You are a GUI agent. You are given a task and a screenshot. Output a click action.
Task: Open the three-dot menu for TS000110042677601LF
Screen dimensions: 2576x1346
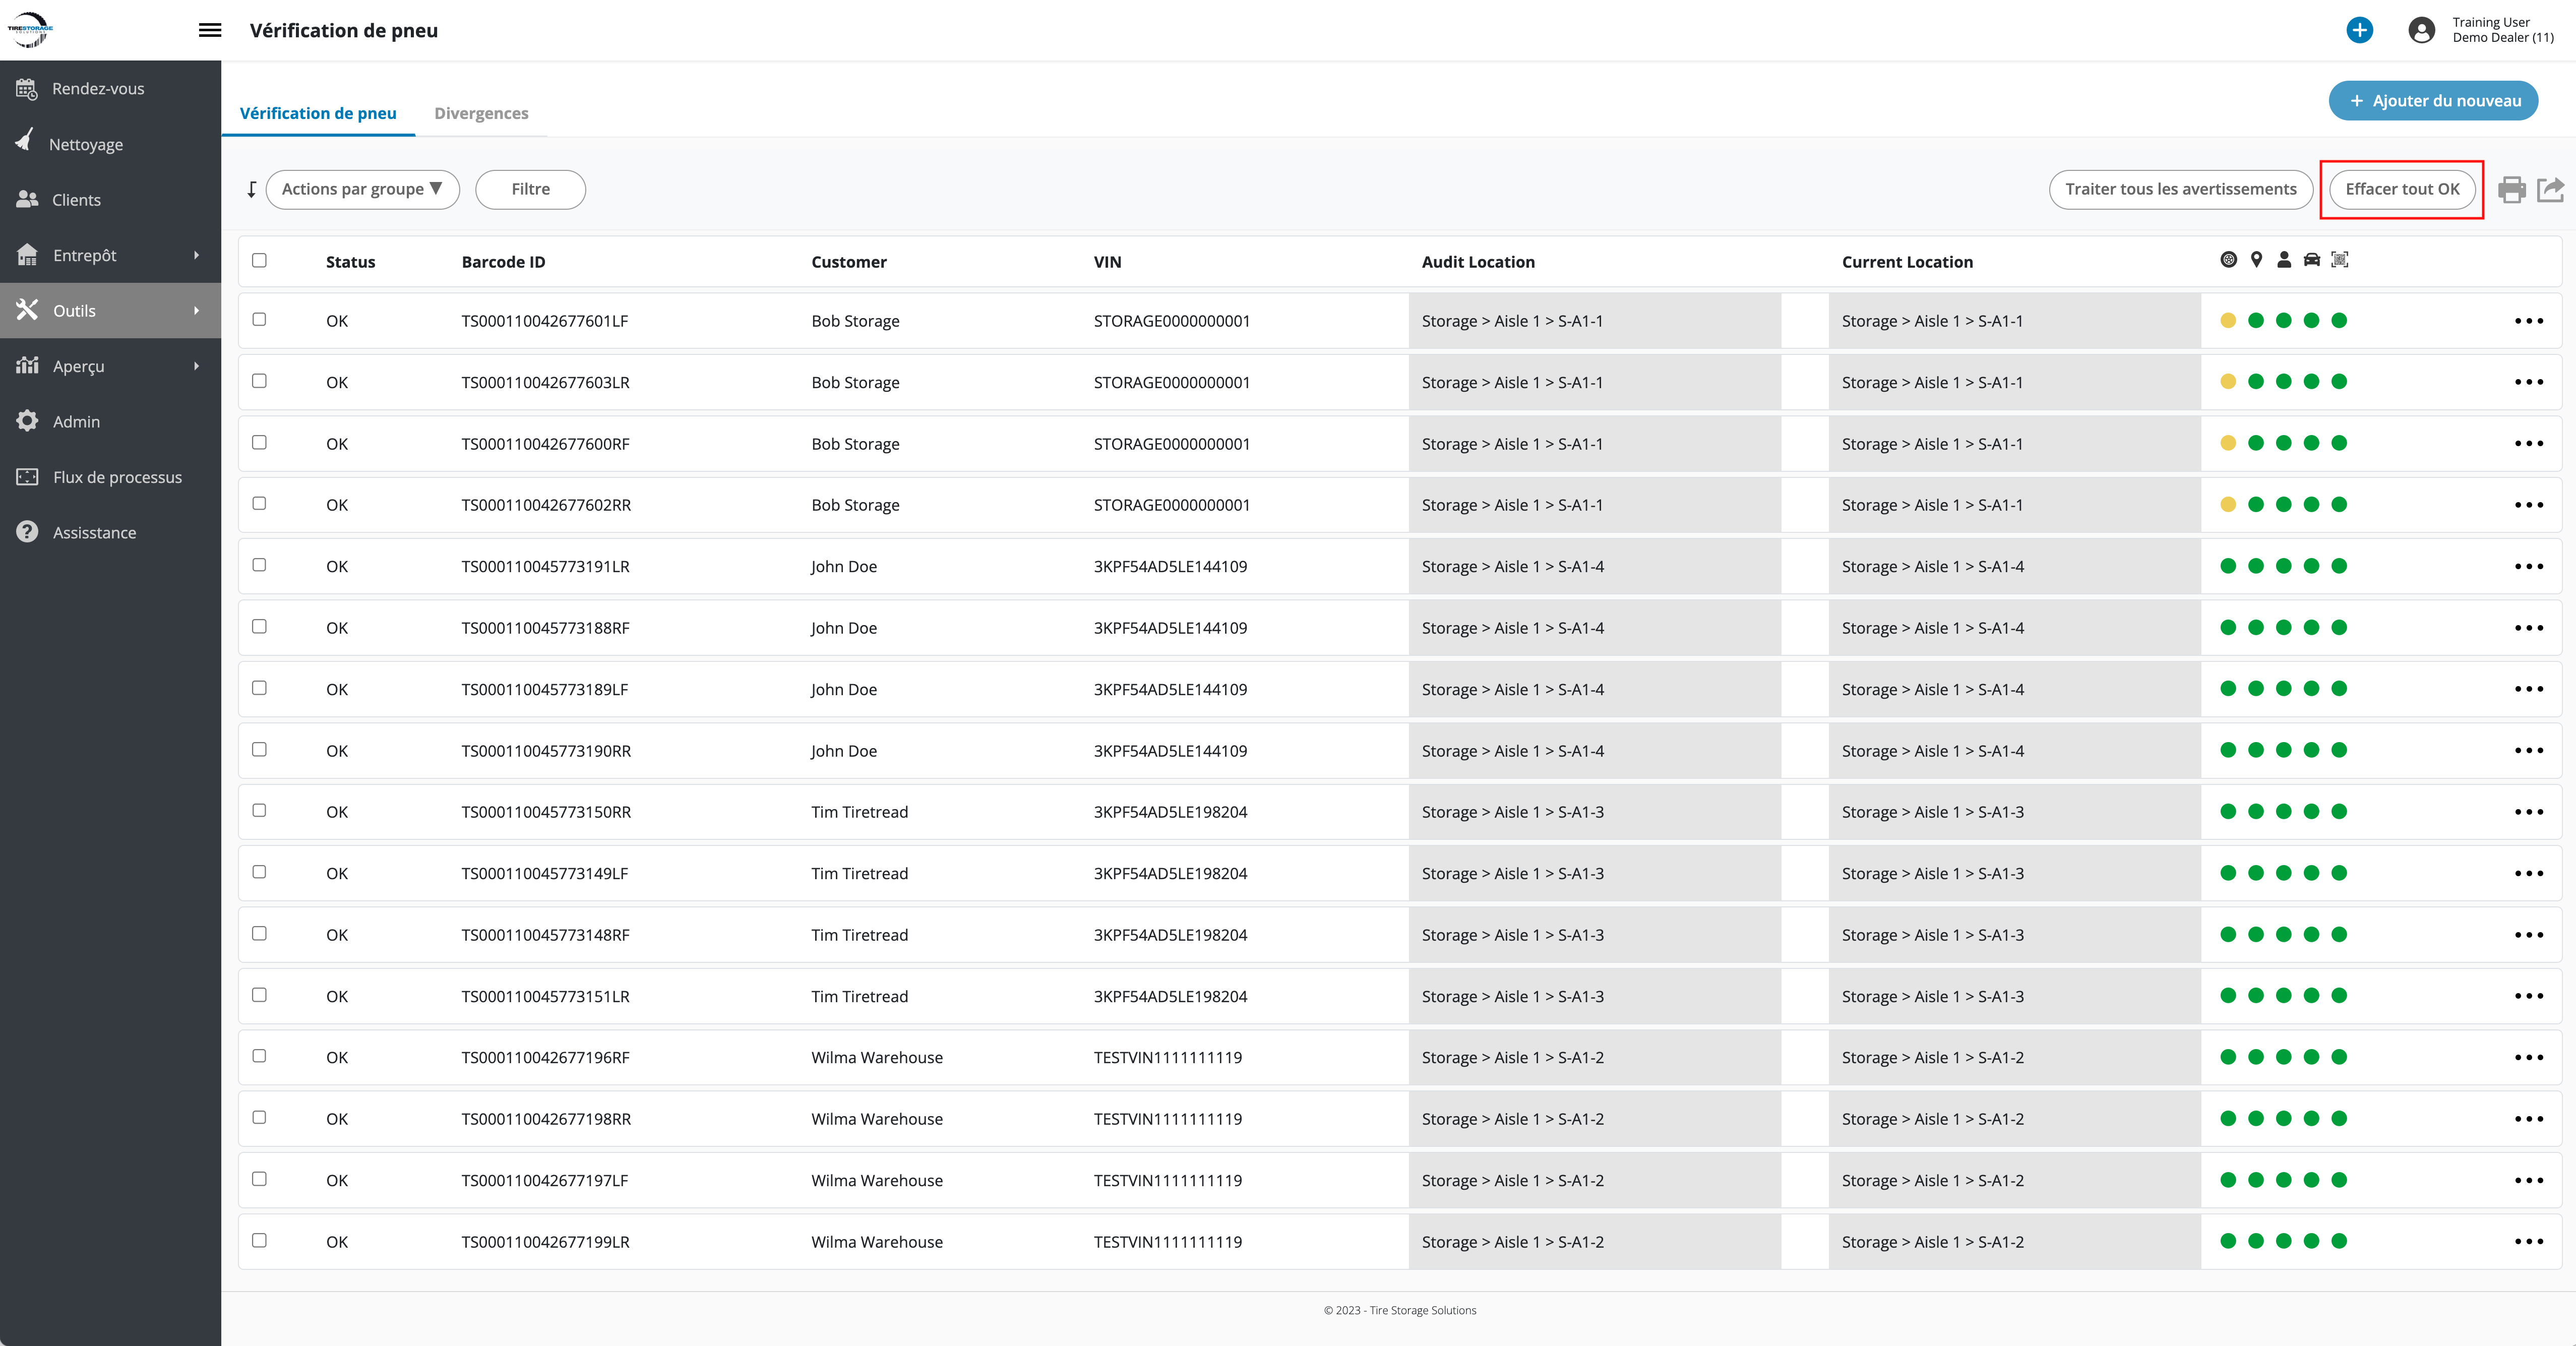coord(2528,321)
